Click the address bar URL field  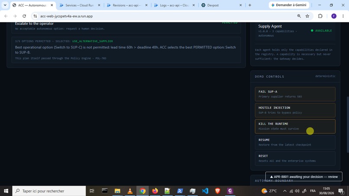(x=165, y=16)
